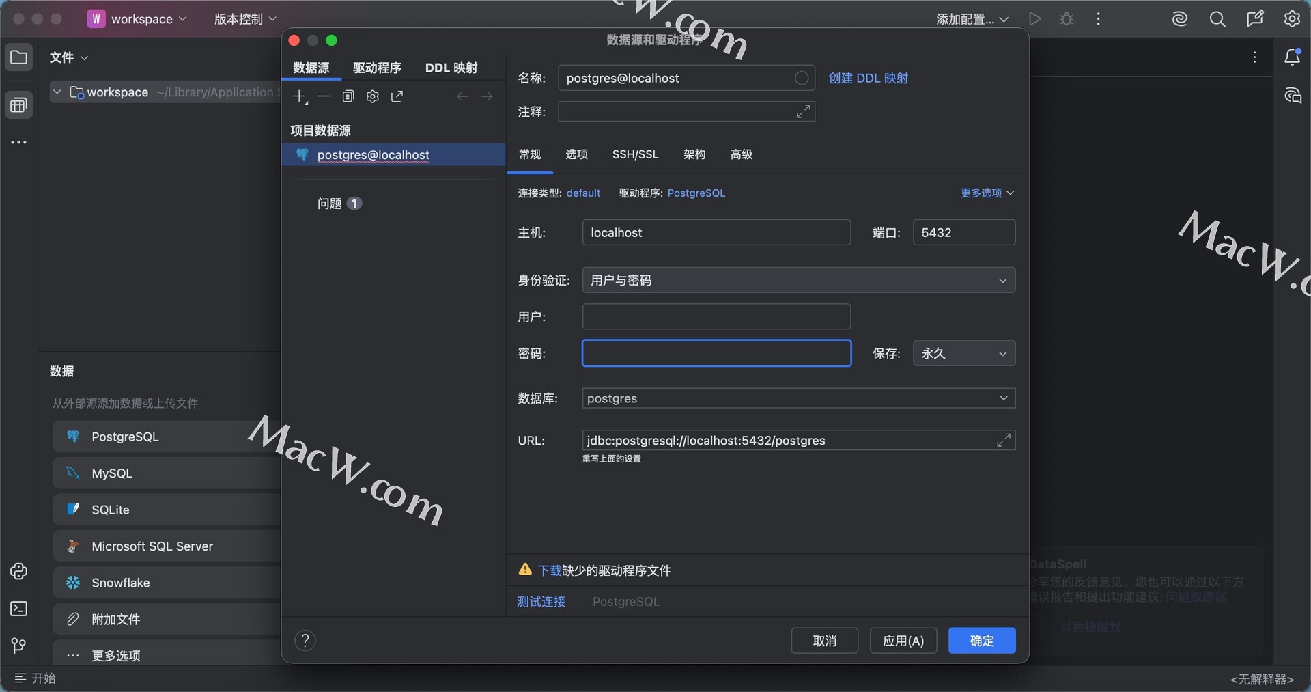Click the 用户 username input field
This screenshot has width=1311, height=692.
pyautogui.click(x=716, y=317)
